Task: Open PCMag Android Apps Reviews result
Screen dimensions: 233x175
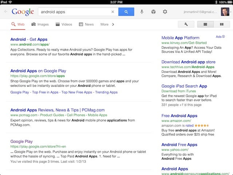Action: (x=58, y=110)
